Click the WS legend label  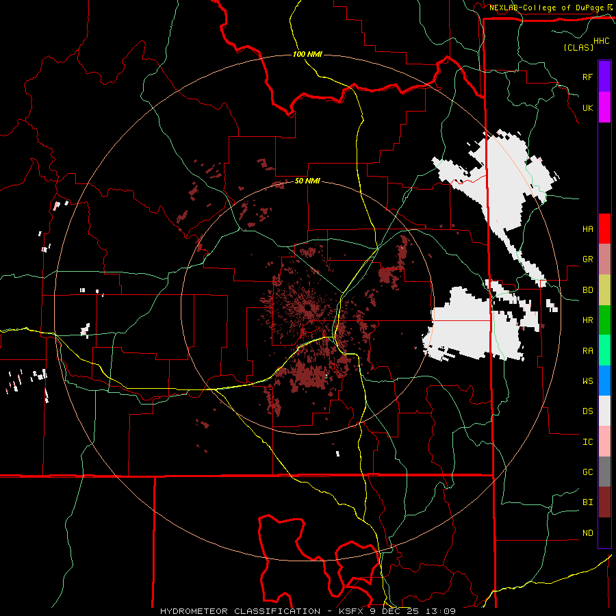click(x=587, y=381)
